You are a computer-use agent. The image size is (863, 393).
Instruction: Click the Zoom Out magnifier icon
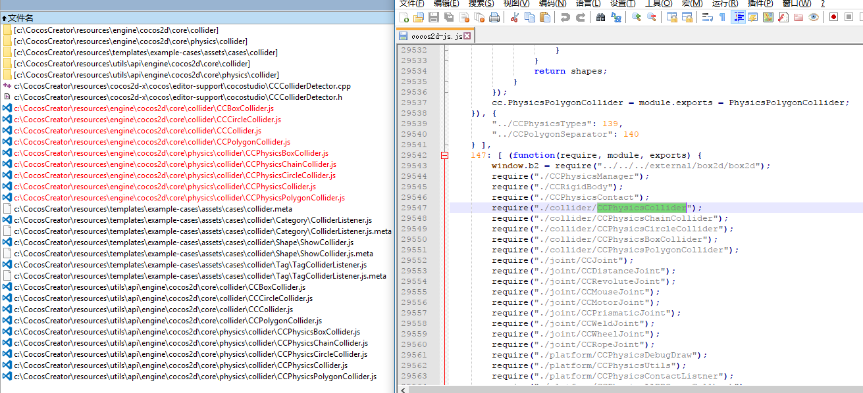pyautogui.click(x=651, y=17)
